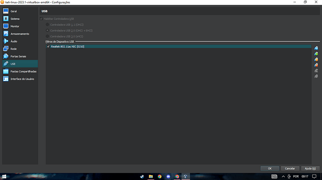The height and width of the screenshot is (180, 322).
Task: Toggle Habilitar Controladora USB checkbox
Action: click(x=41, y=19)
